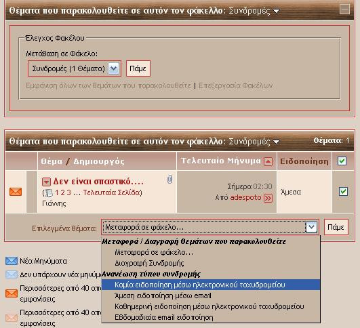Go to last post arrow next to adespoto
This screenshot has width=360, height=328.
point(268,198)
